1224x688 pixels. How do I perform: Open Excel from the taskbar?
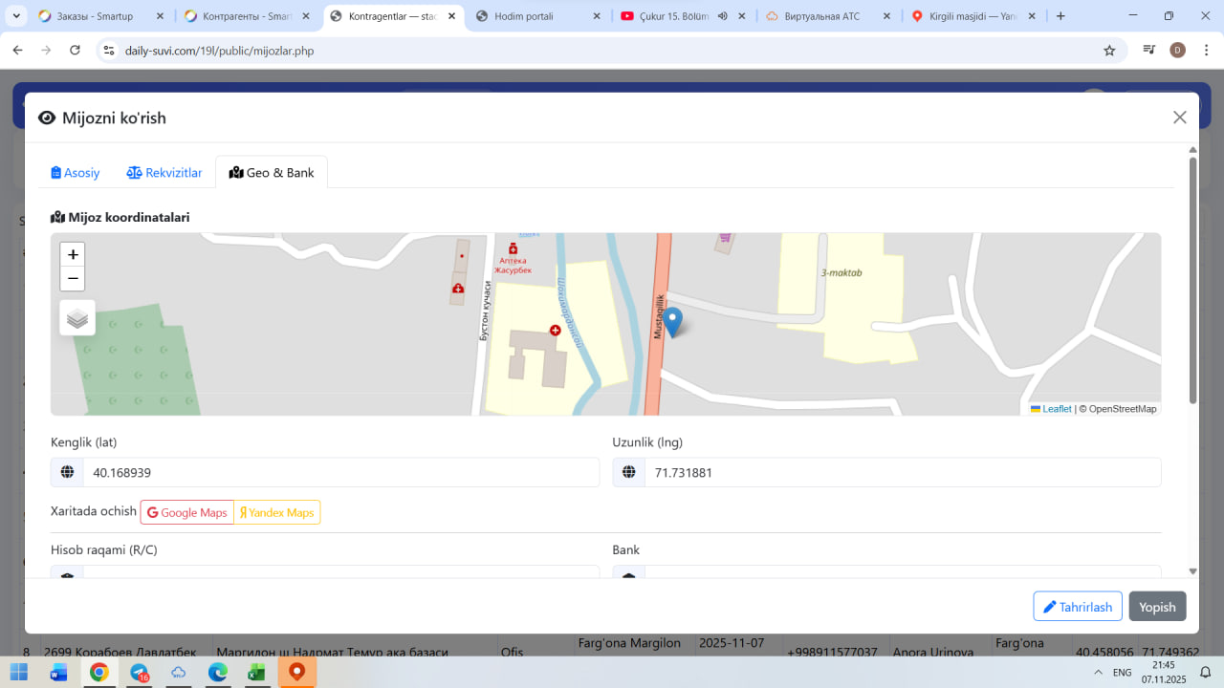pos(256,673)
